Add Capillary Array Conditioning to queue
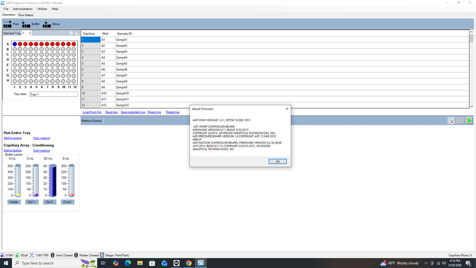The image size is (476, 268). (13, 150)
